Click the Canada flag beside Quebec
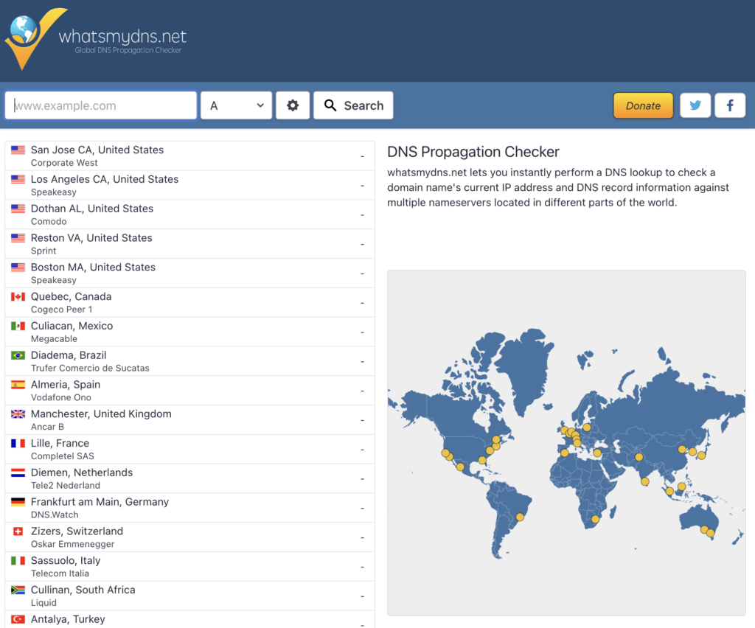The width and height of the screenshot is (755, 628). (18, 297)
